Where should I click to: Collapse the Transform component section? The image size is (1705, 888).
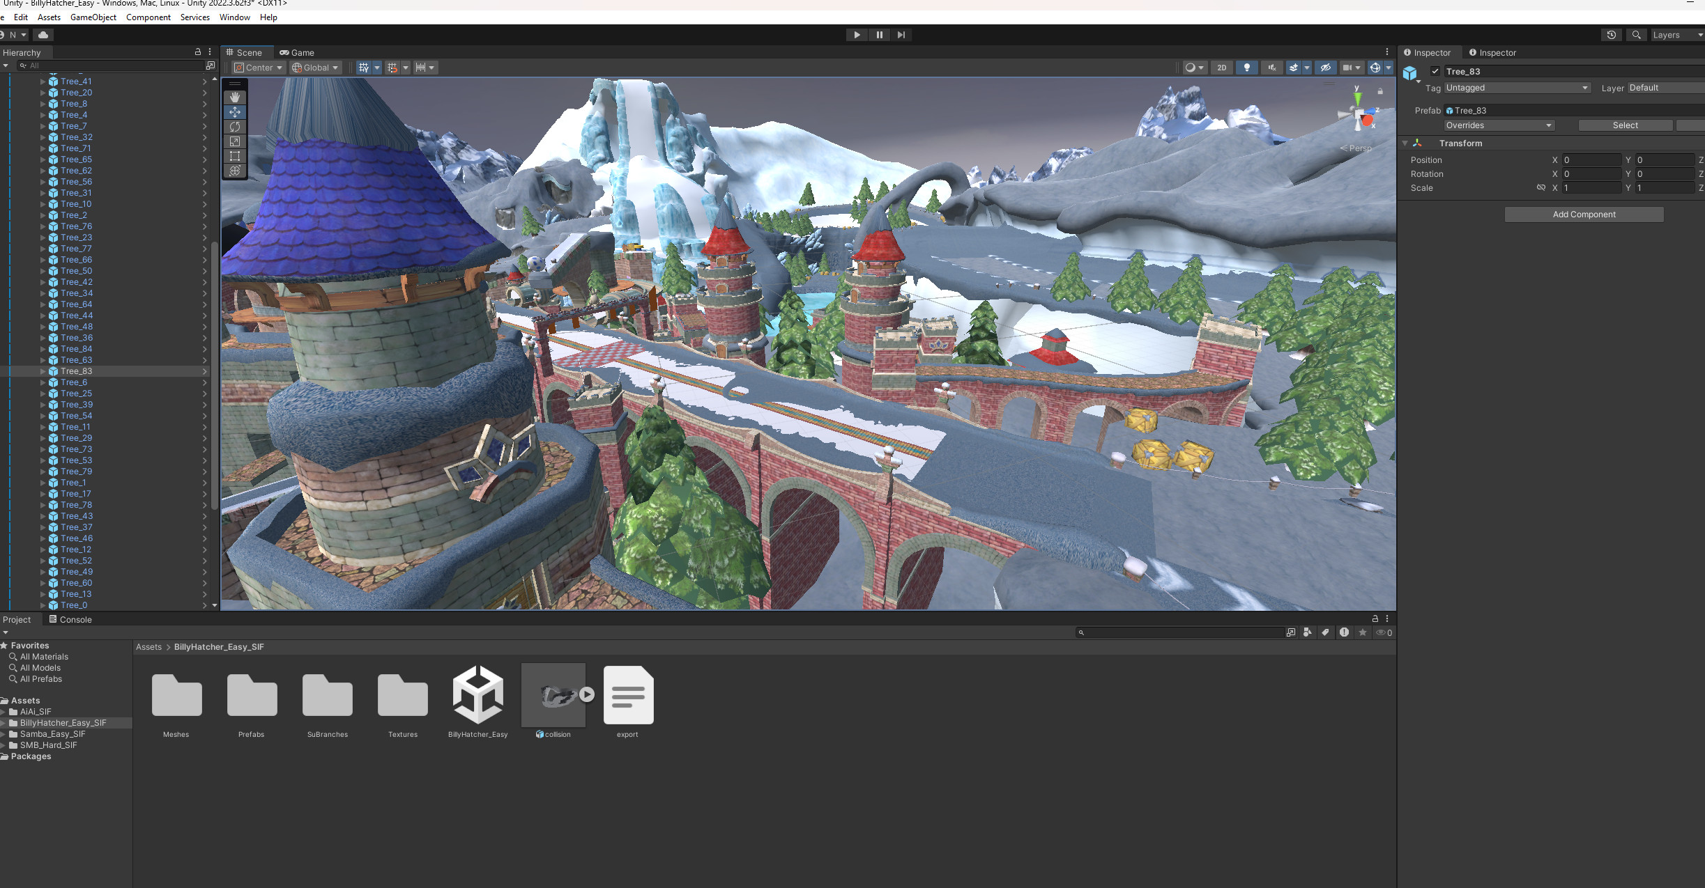[1405, 143]
